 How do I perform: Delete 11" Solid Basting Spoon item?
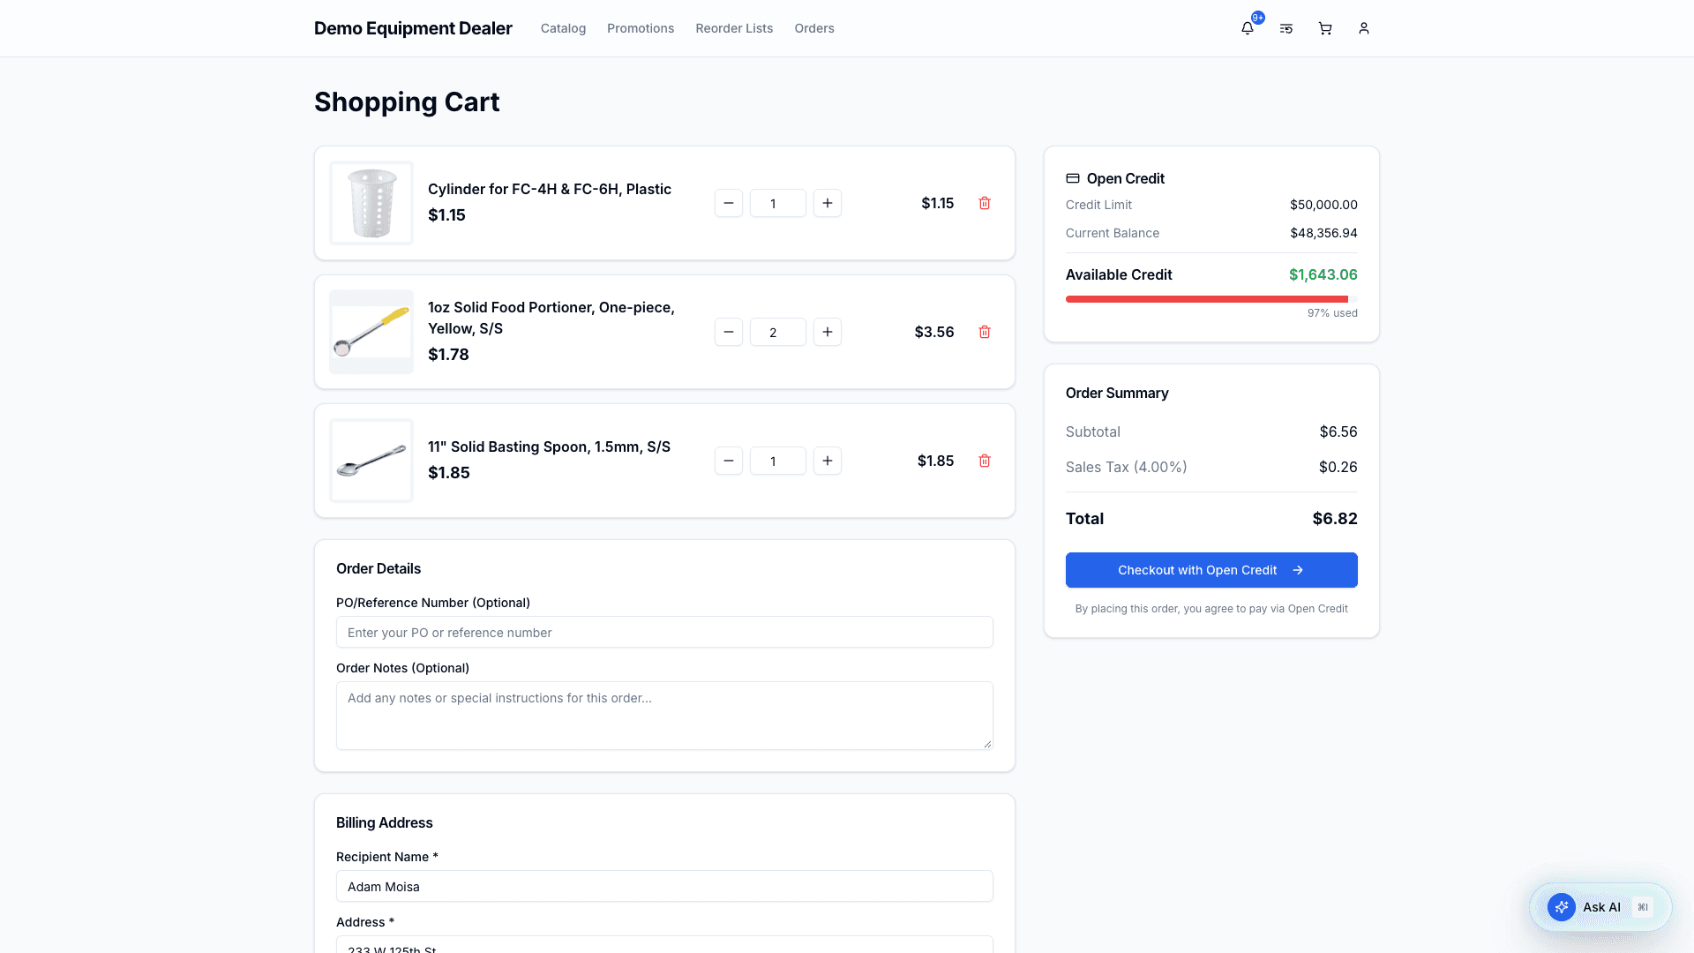coord(985,461)
